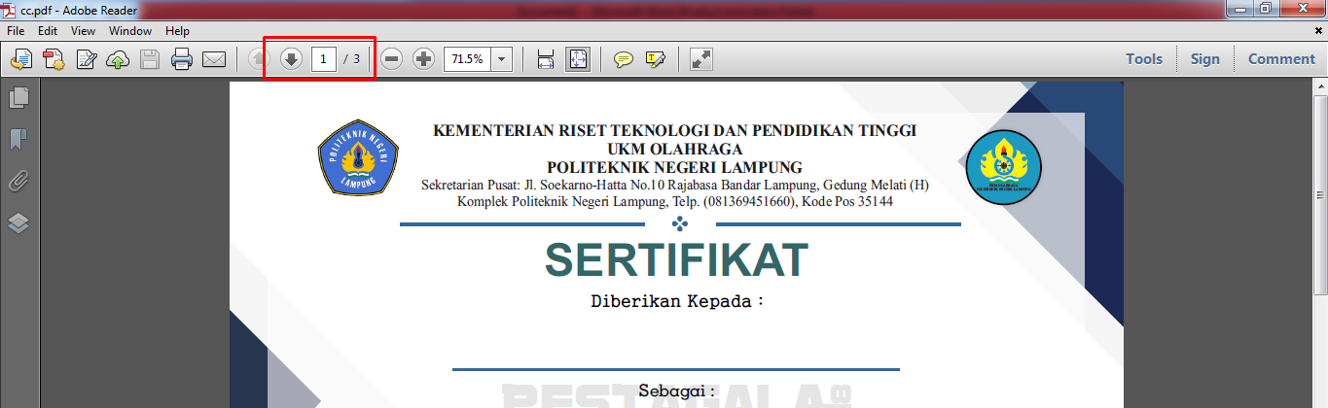Screen dimensions: 1328x408
Task: Open the File menu
Action: pos(16,31)
